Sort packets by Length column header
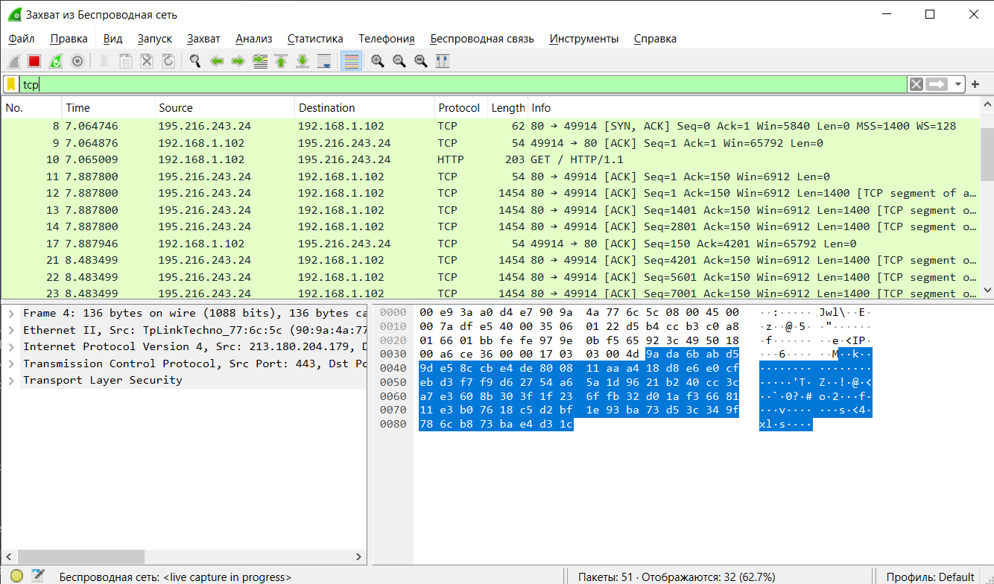 (507, 108)
